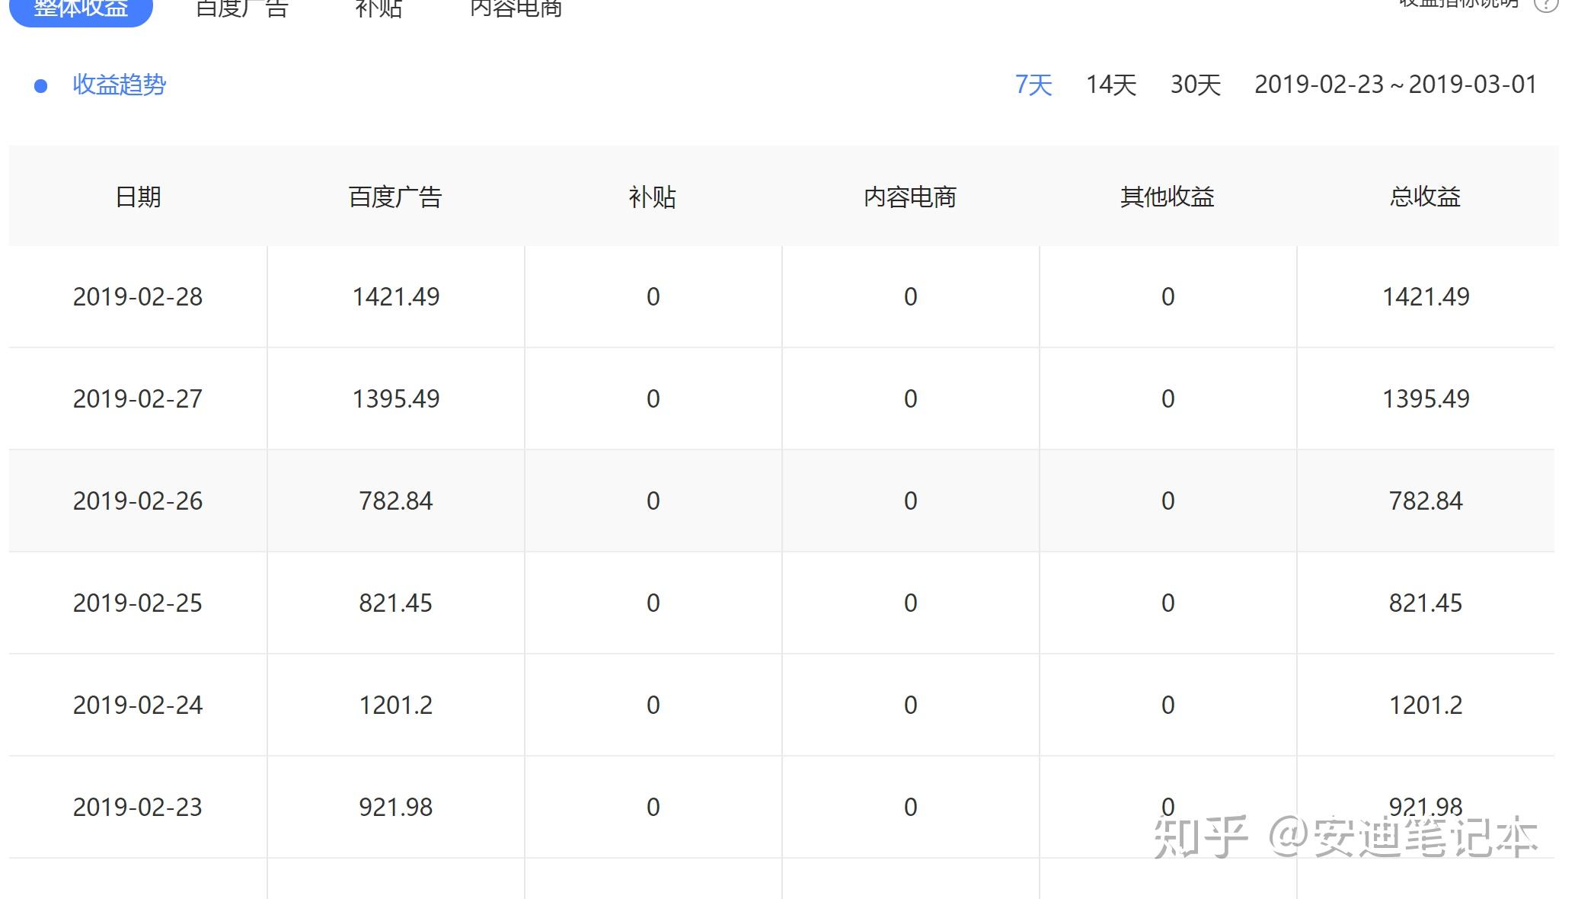1578x899 pixels.
Task: Switch to the 百度广告 tab
Action: [242, 8]
